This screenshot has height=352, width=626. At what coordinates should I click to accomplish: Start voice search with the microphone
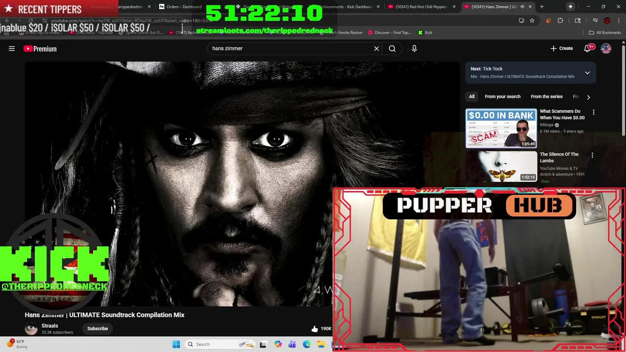coord(414,48)
